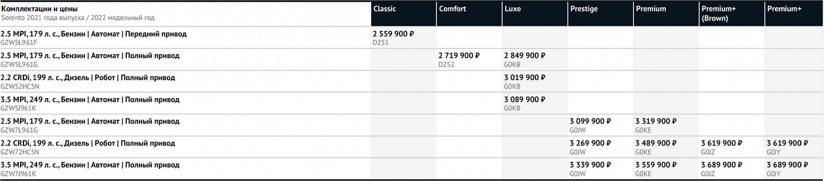Click the Comfort price 2 719 900 ₽
Image resolution: width=824 pixels, height=181 pixels.
click(459, 56)
